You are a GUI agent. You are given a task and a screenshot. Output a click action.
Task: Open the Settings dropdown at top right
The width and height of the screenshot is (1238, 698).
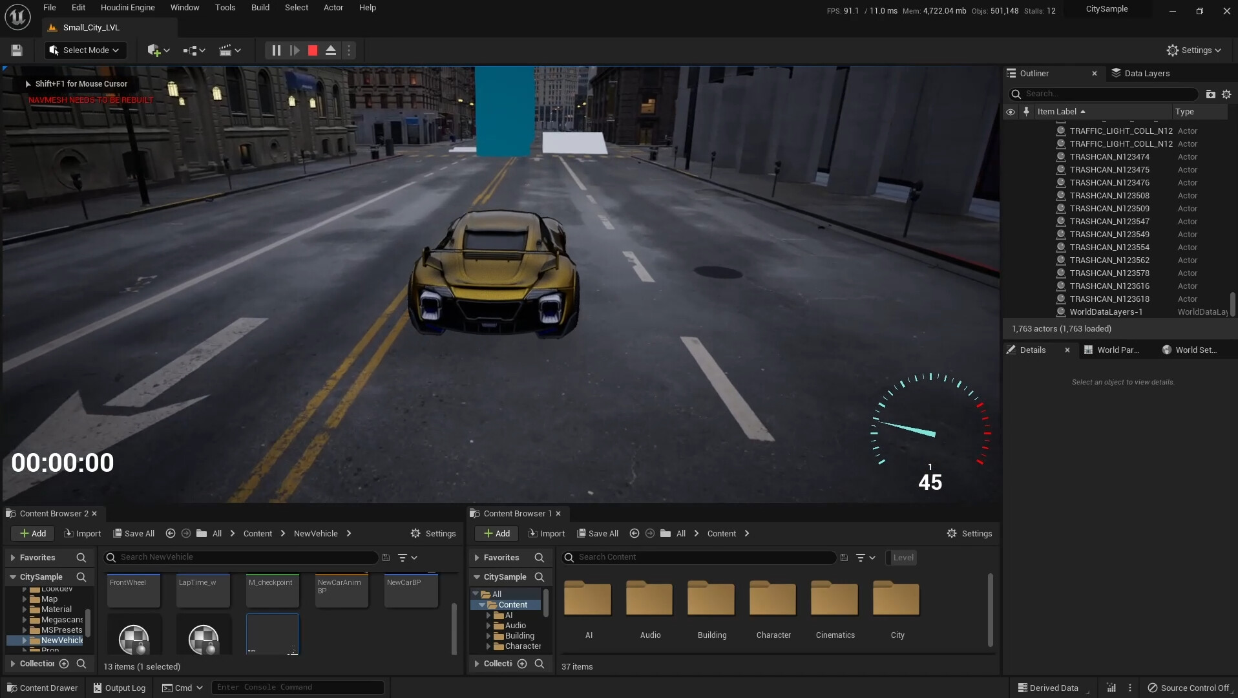pyautogui.click(x=1193, y=50)
